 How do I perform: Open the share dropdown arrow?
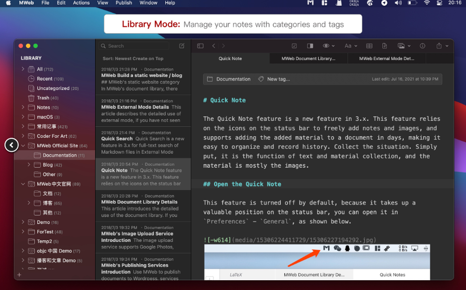coord(447,46)
